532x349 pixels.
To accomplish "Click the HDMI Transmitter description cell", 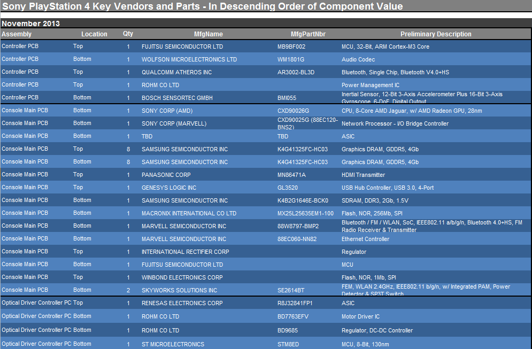I will 363,175.
